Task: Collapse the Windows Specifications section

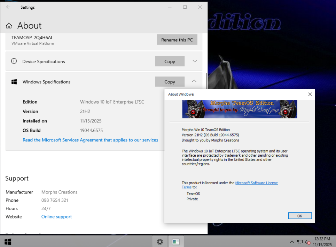Action: tap(194, 81)
